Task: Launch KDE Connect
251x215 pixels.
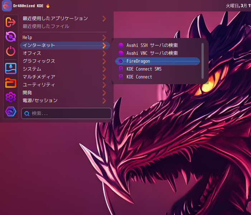Action: pos(157,77)
